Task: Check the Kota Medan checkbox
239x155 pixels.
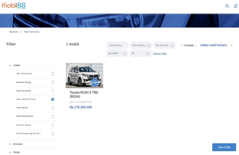Action: click(x=53, y=108)
